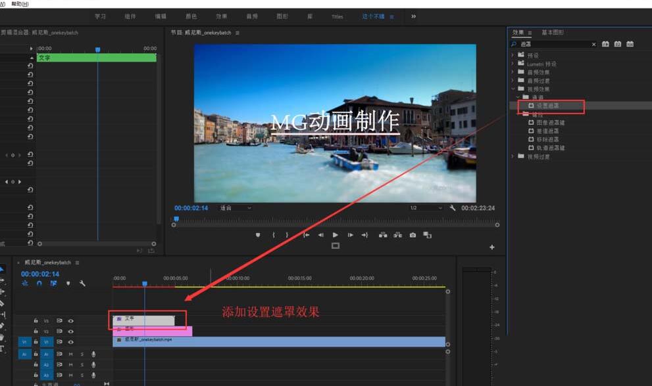The height and width of the screenshot is (386, 652).
Task: Collapse the 视频效果 folder in Effects panel
Action: click(513, 88)
